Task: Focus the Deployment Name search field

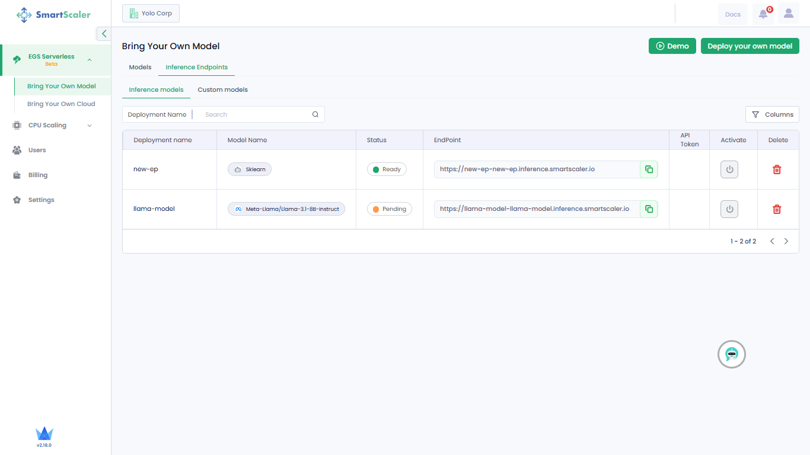Action: pos(255,114)
